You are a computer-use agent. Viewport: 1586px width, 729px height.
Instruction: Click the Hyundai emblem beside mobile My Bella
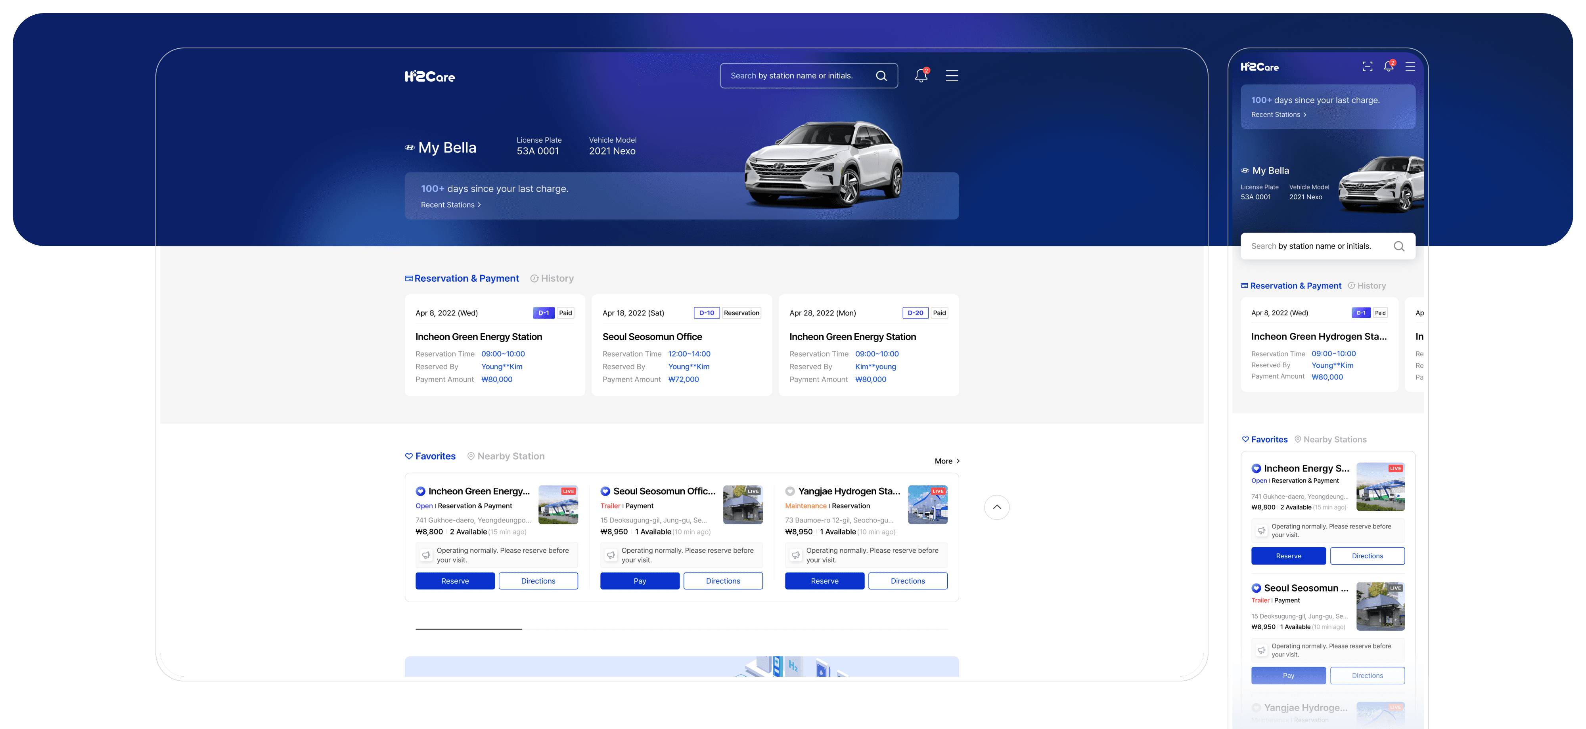1245,170
